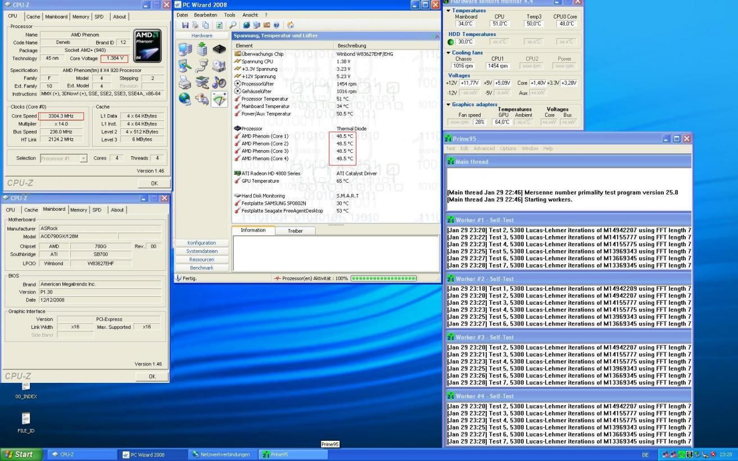The height and width of the screenshot is (461, 738).
Task: Click the green HDD status LED icon
Action: click(x=451, y=42)
